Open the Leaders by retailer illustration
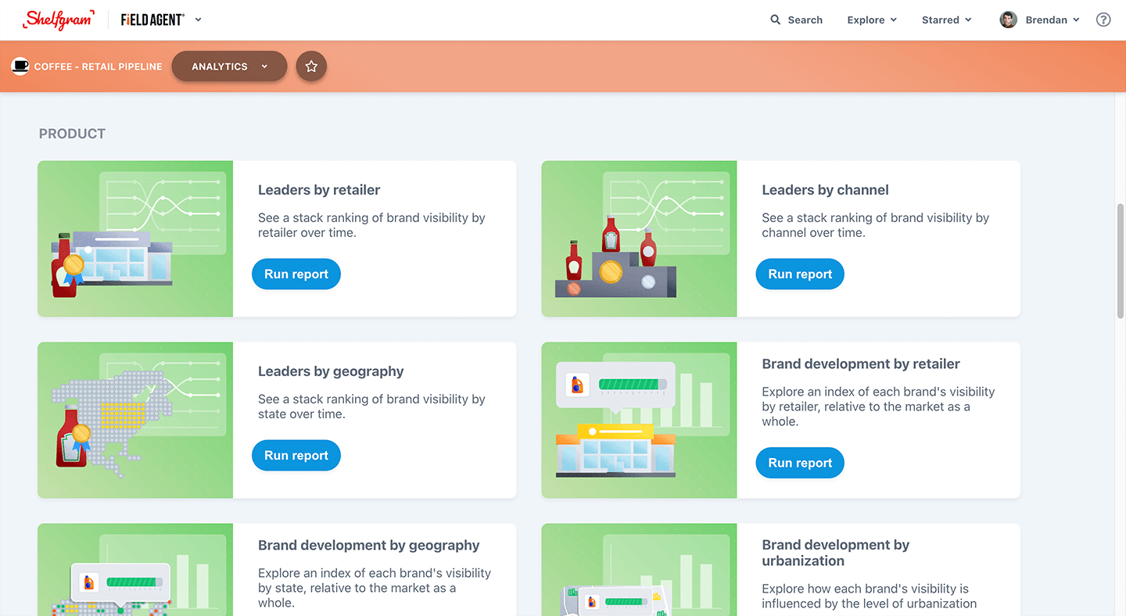 (135, 238)
